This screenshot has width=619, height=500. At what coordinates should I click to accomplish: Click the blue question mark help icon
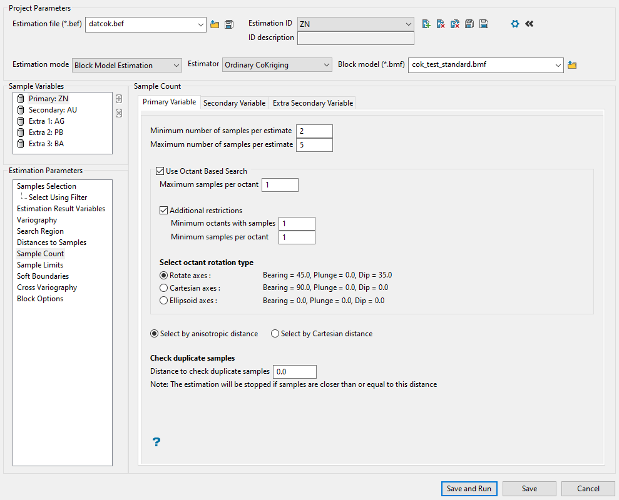[156, 442]
